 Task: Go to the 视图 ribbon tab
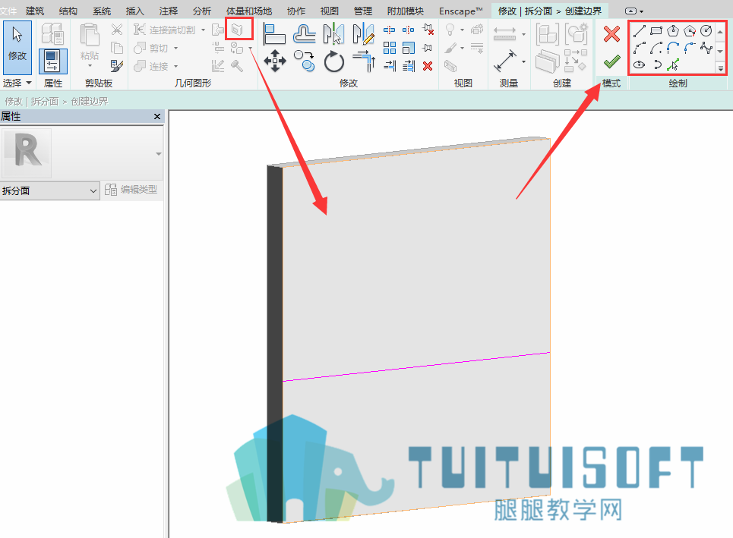pyautogui.click(x=329, y=11)
